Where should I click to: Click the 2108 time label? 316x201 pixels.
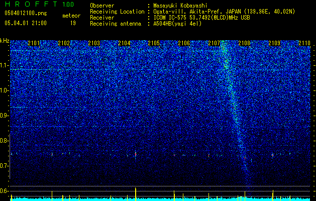tap(244, 43)
